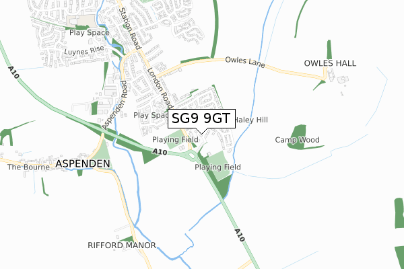This screenshot has width=404, height=269.
Task: Click the A10 roundabout junction
Action: 192,155
